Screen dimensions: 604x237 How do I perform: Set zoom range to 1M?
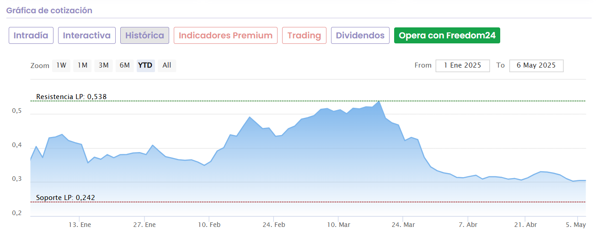[x=82, y=65]
